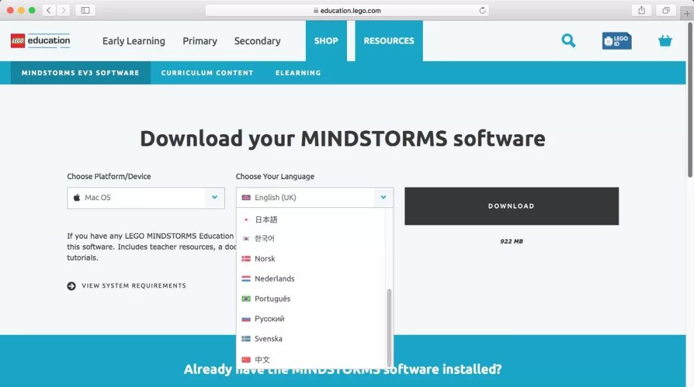This screenshot has width=694, height=387.
Task: Show all tabs overview in Safari
Action: click(x=666, y=10)
